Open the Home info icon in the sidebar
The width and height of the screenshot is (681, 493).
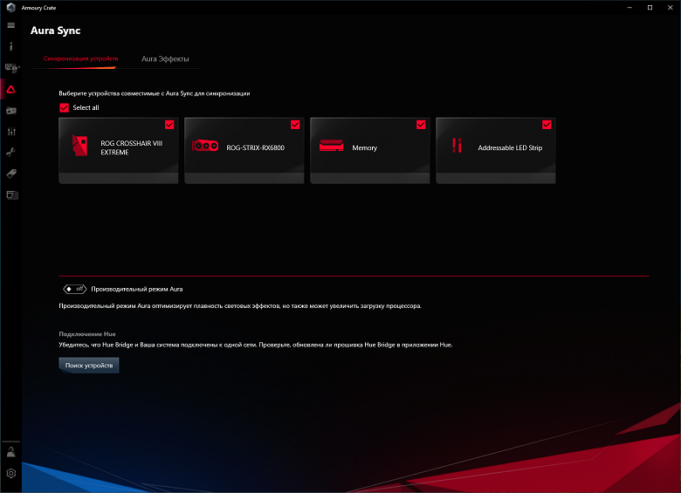10,46
